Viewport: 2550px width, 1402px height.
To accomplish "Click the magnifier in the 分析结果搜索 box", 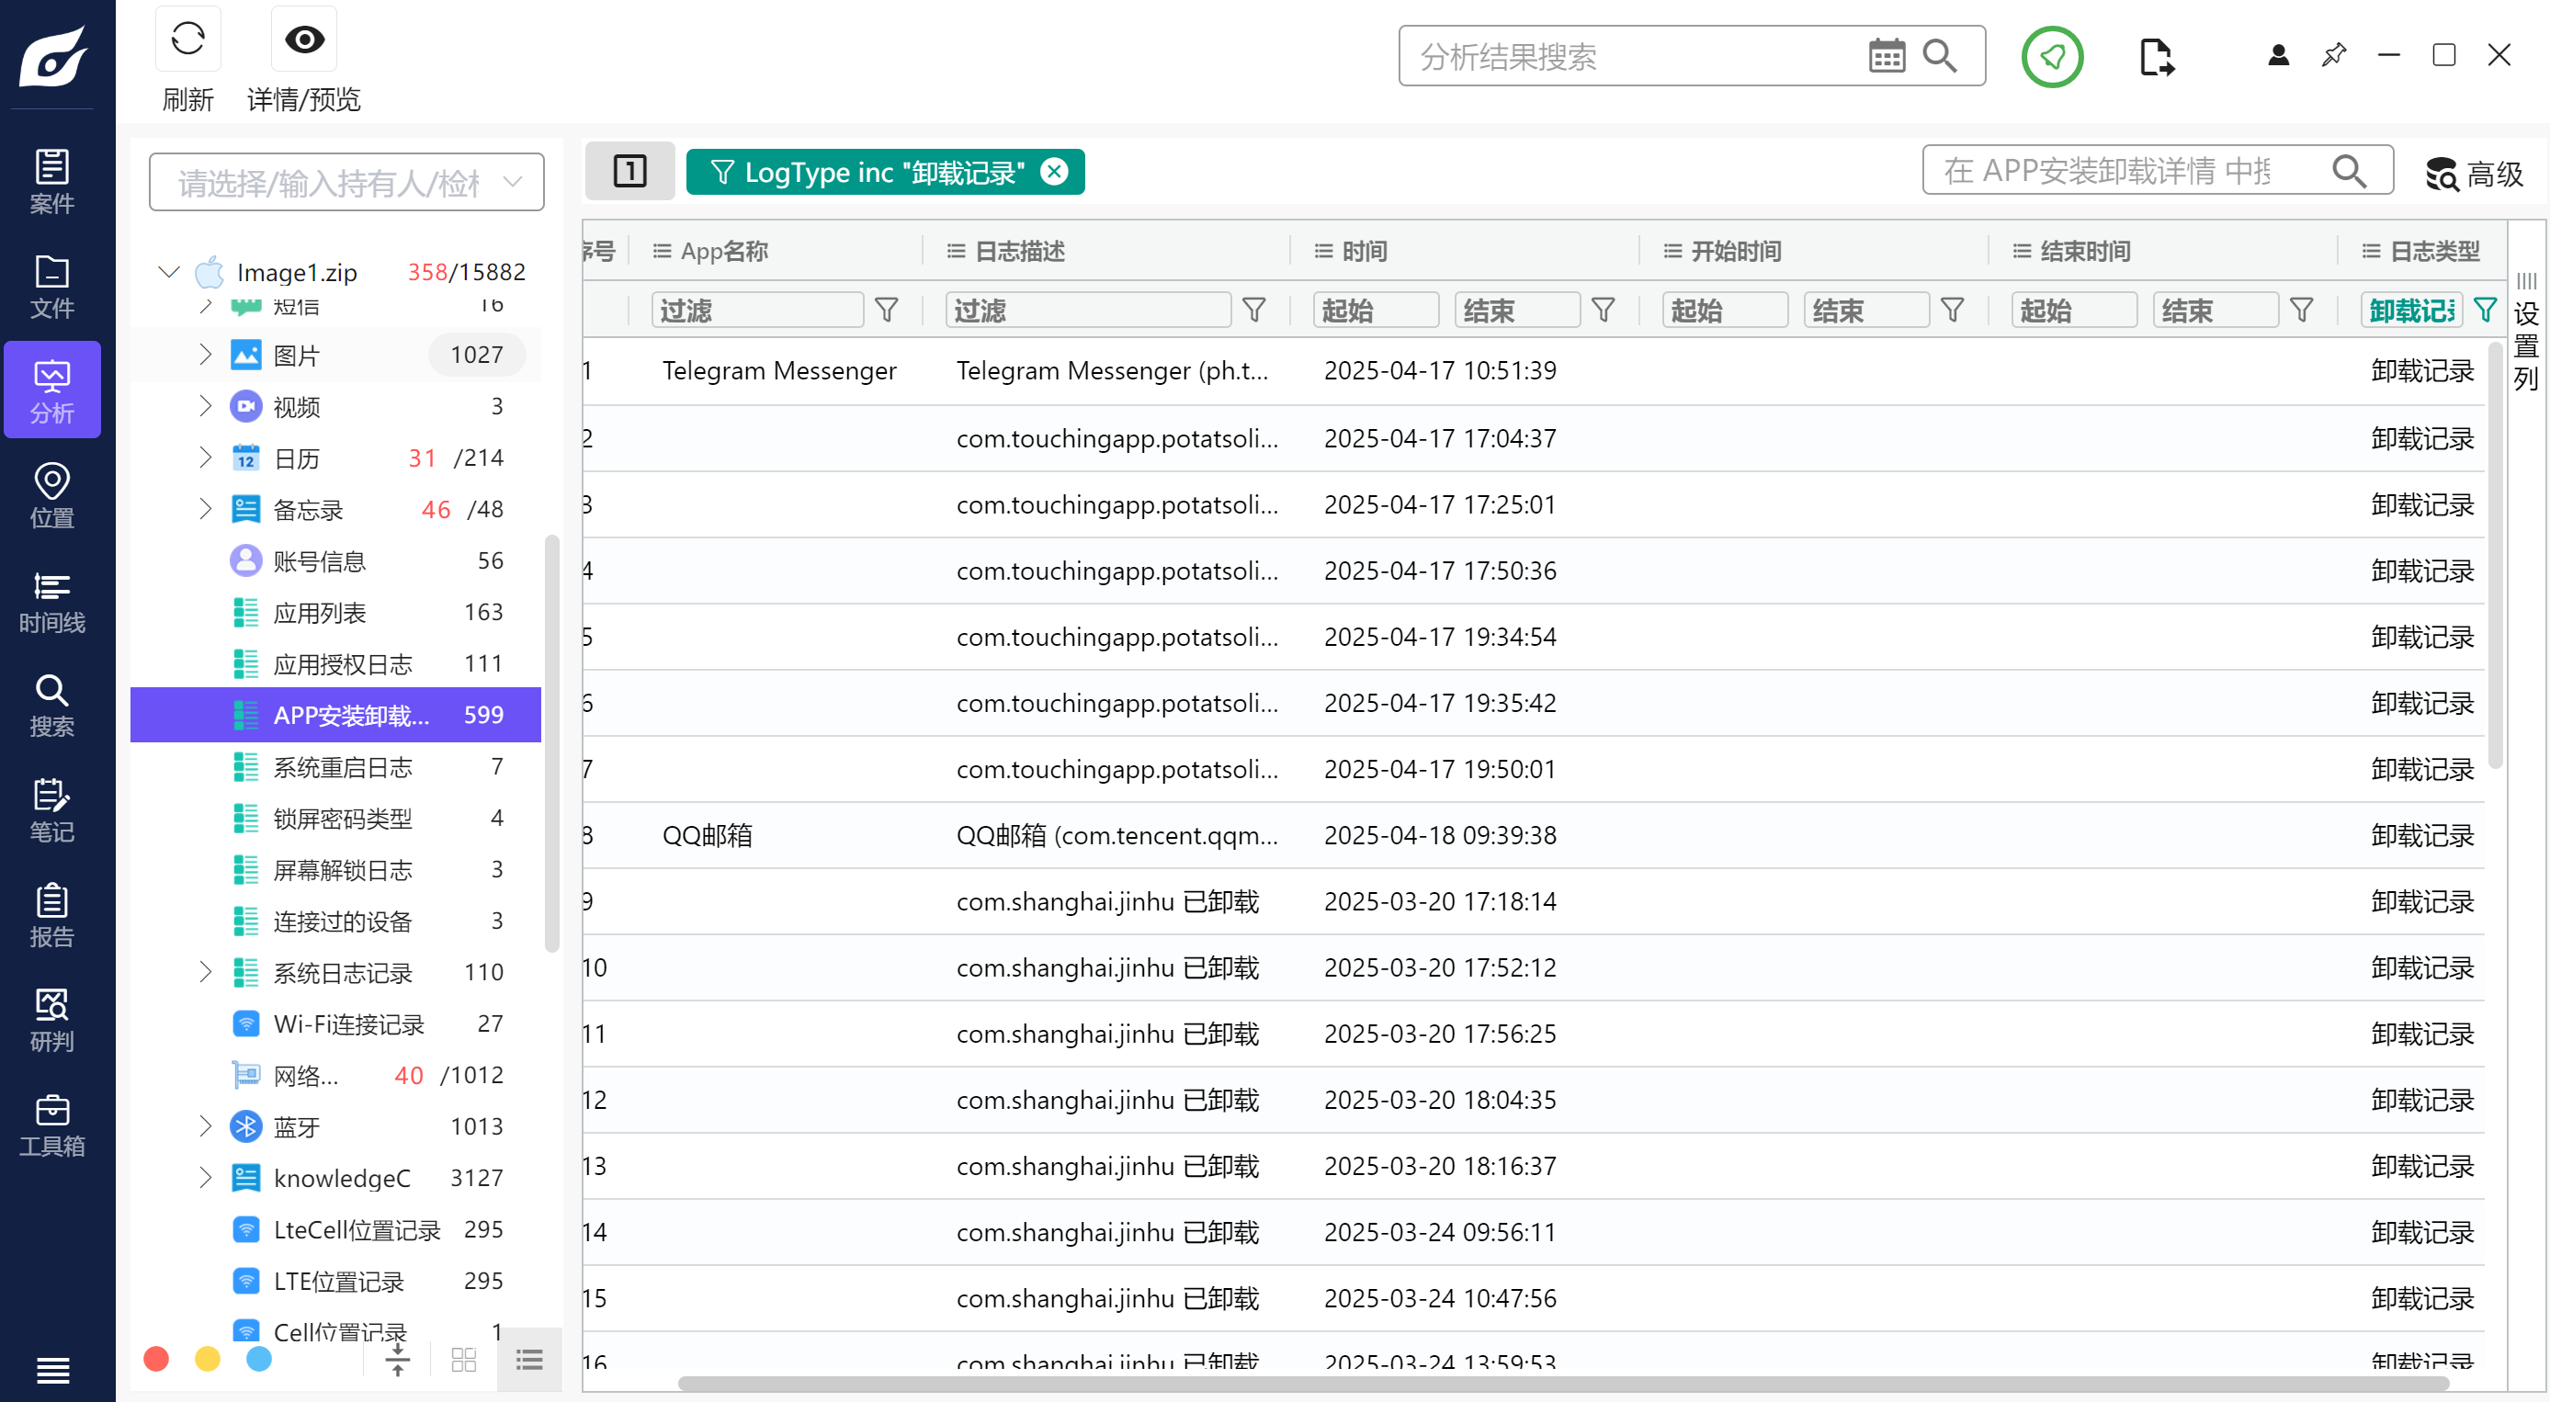I will 1939,56.
